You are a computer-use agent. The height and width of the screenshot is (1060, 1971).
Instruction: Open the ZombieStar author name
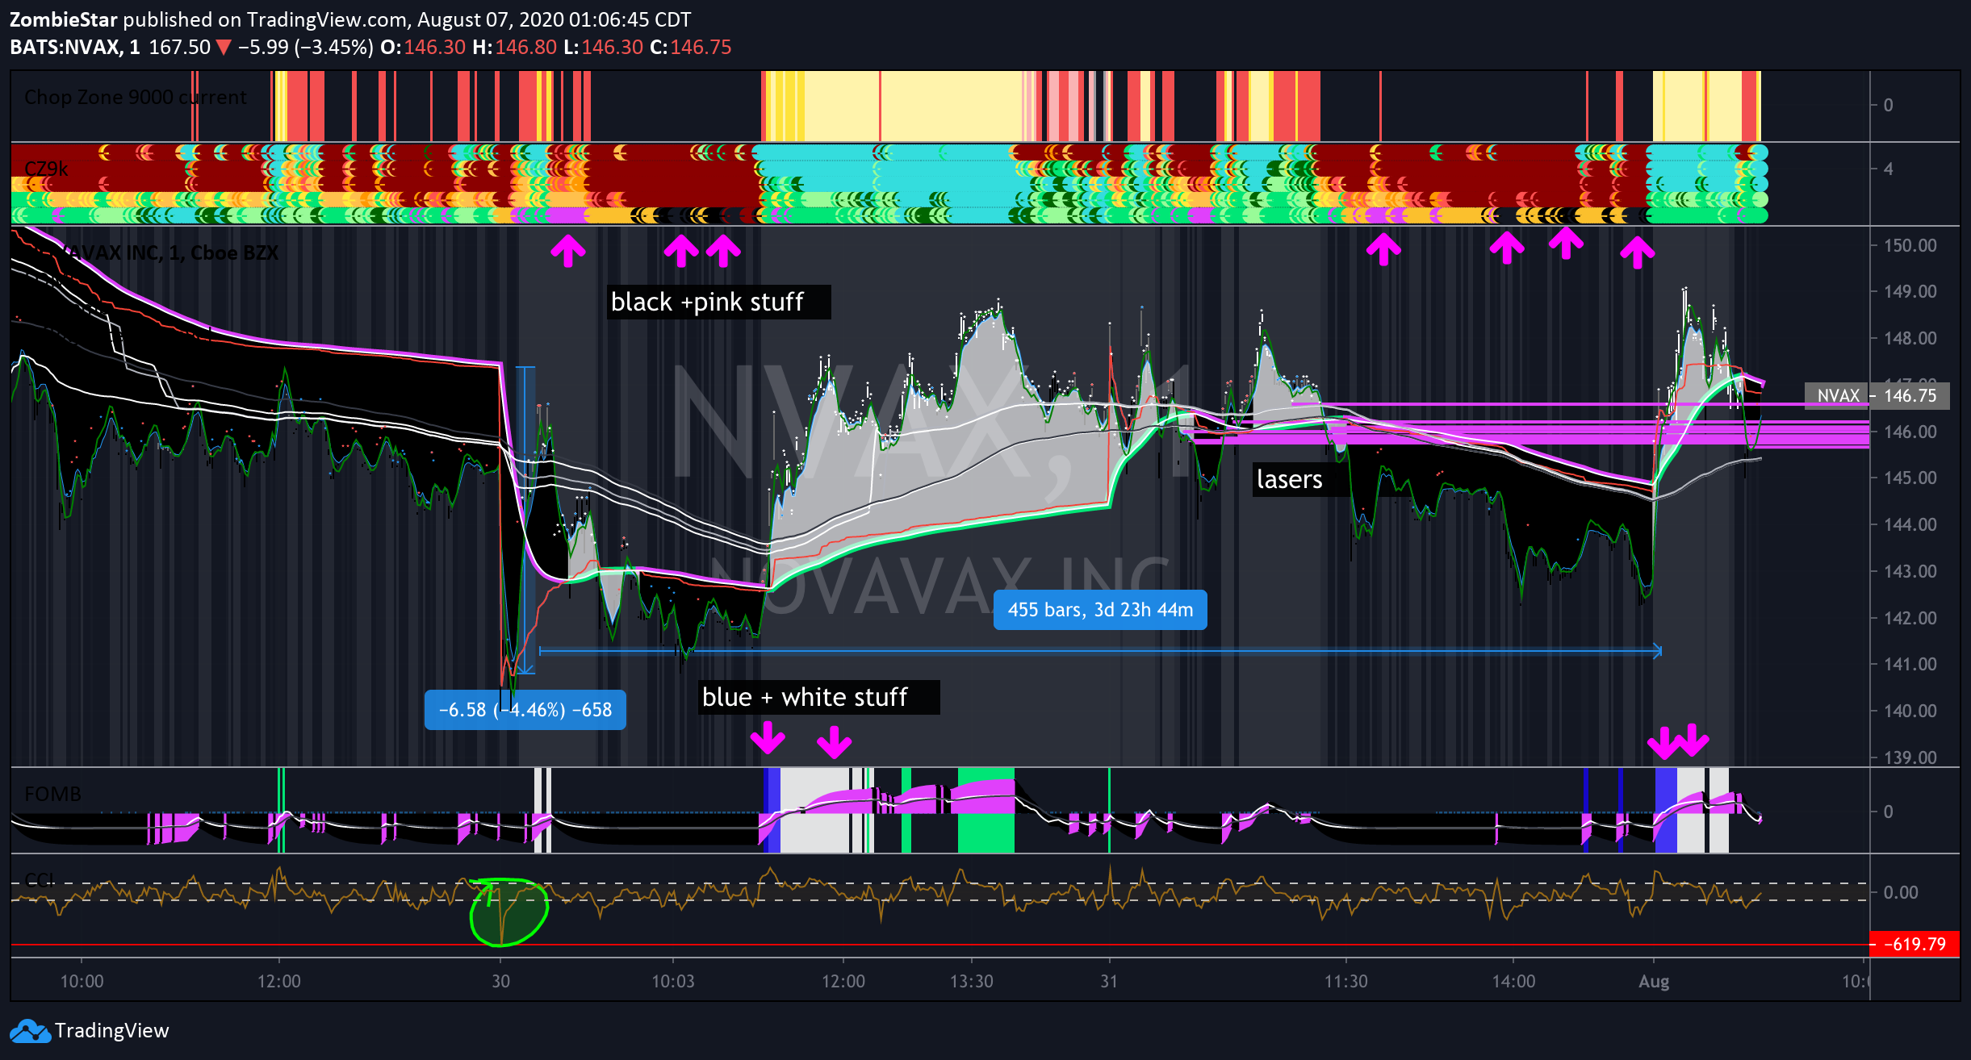tap(64, 19)
